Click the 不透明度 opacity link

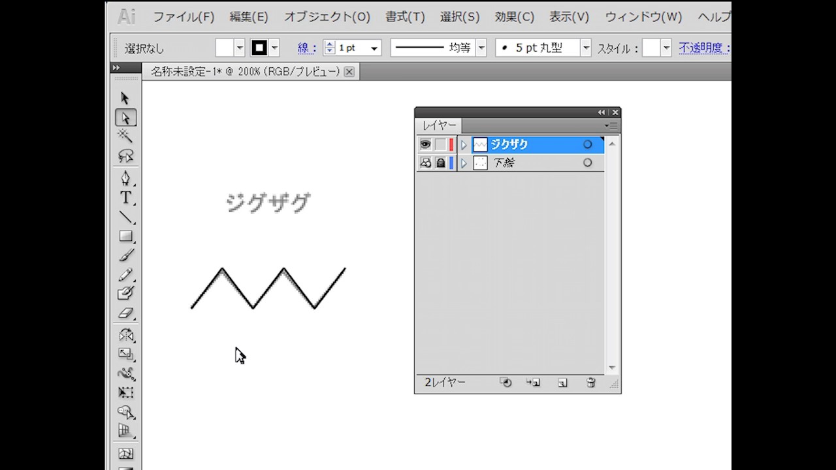(704, 48)
